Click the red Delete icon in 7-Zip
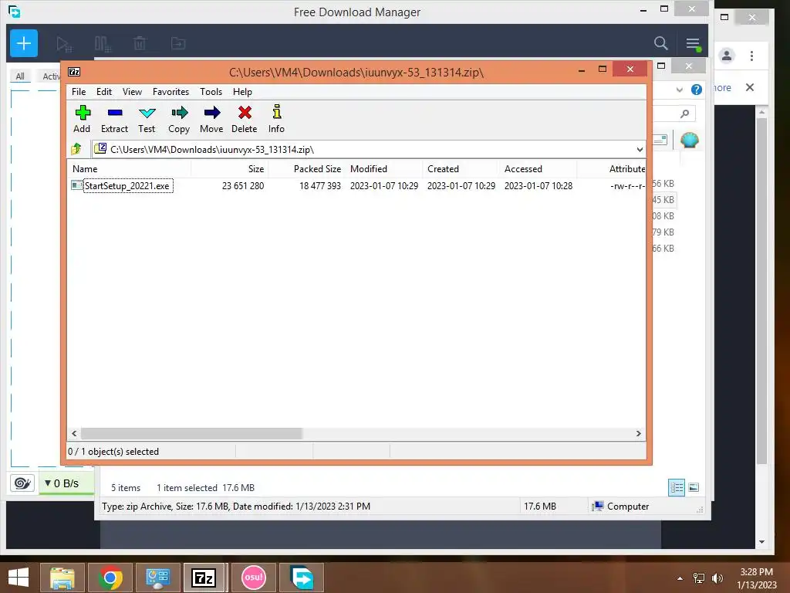This screenshot has width=790, height=593. (x=245, y=120)
